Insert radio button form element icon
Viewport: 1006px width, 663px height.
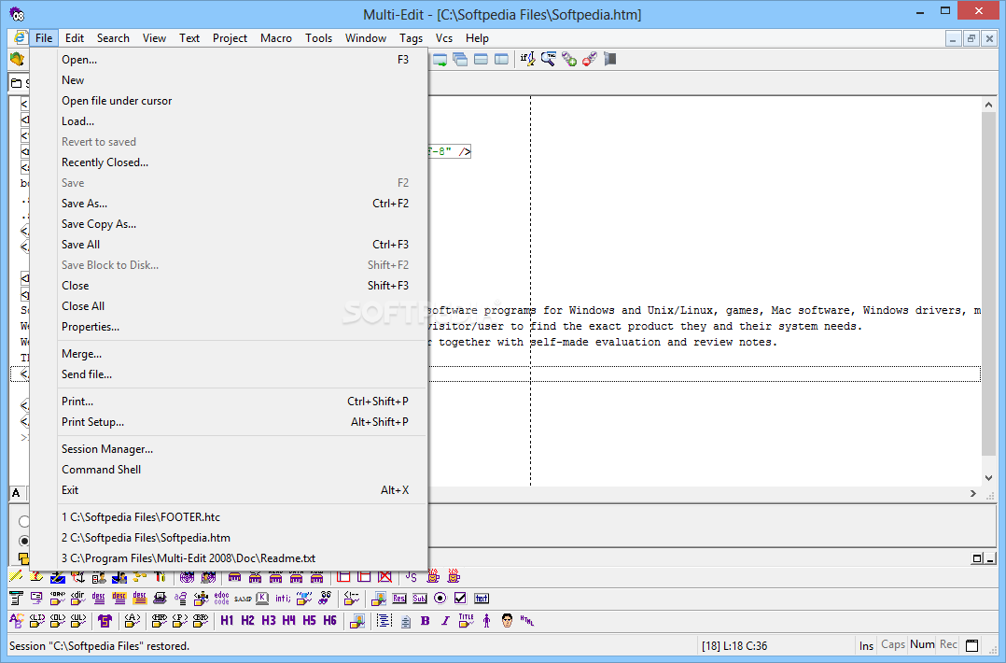coord(440,599)
